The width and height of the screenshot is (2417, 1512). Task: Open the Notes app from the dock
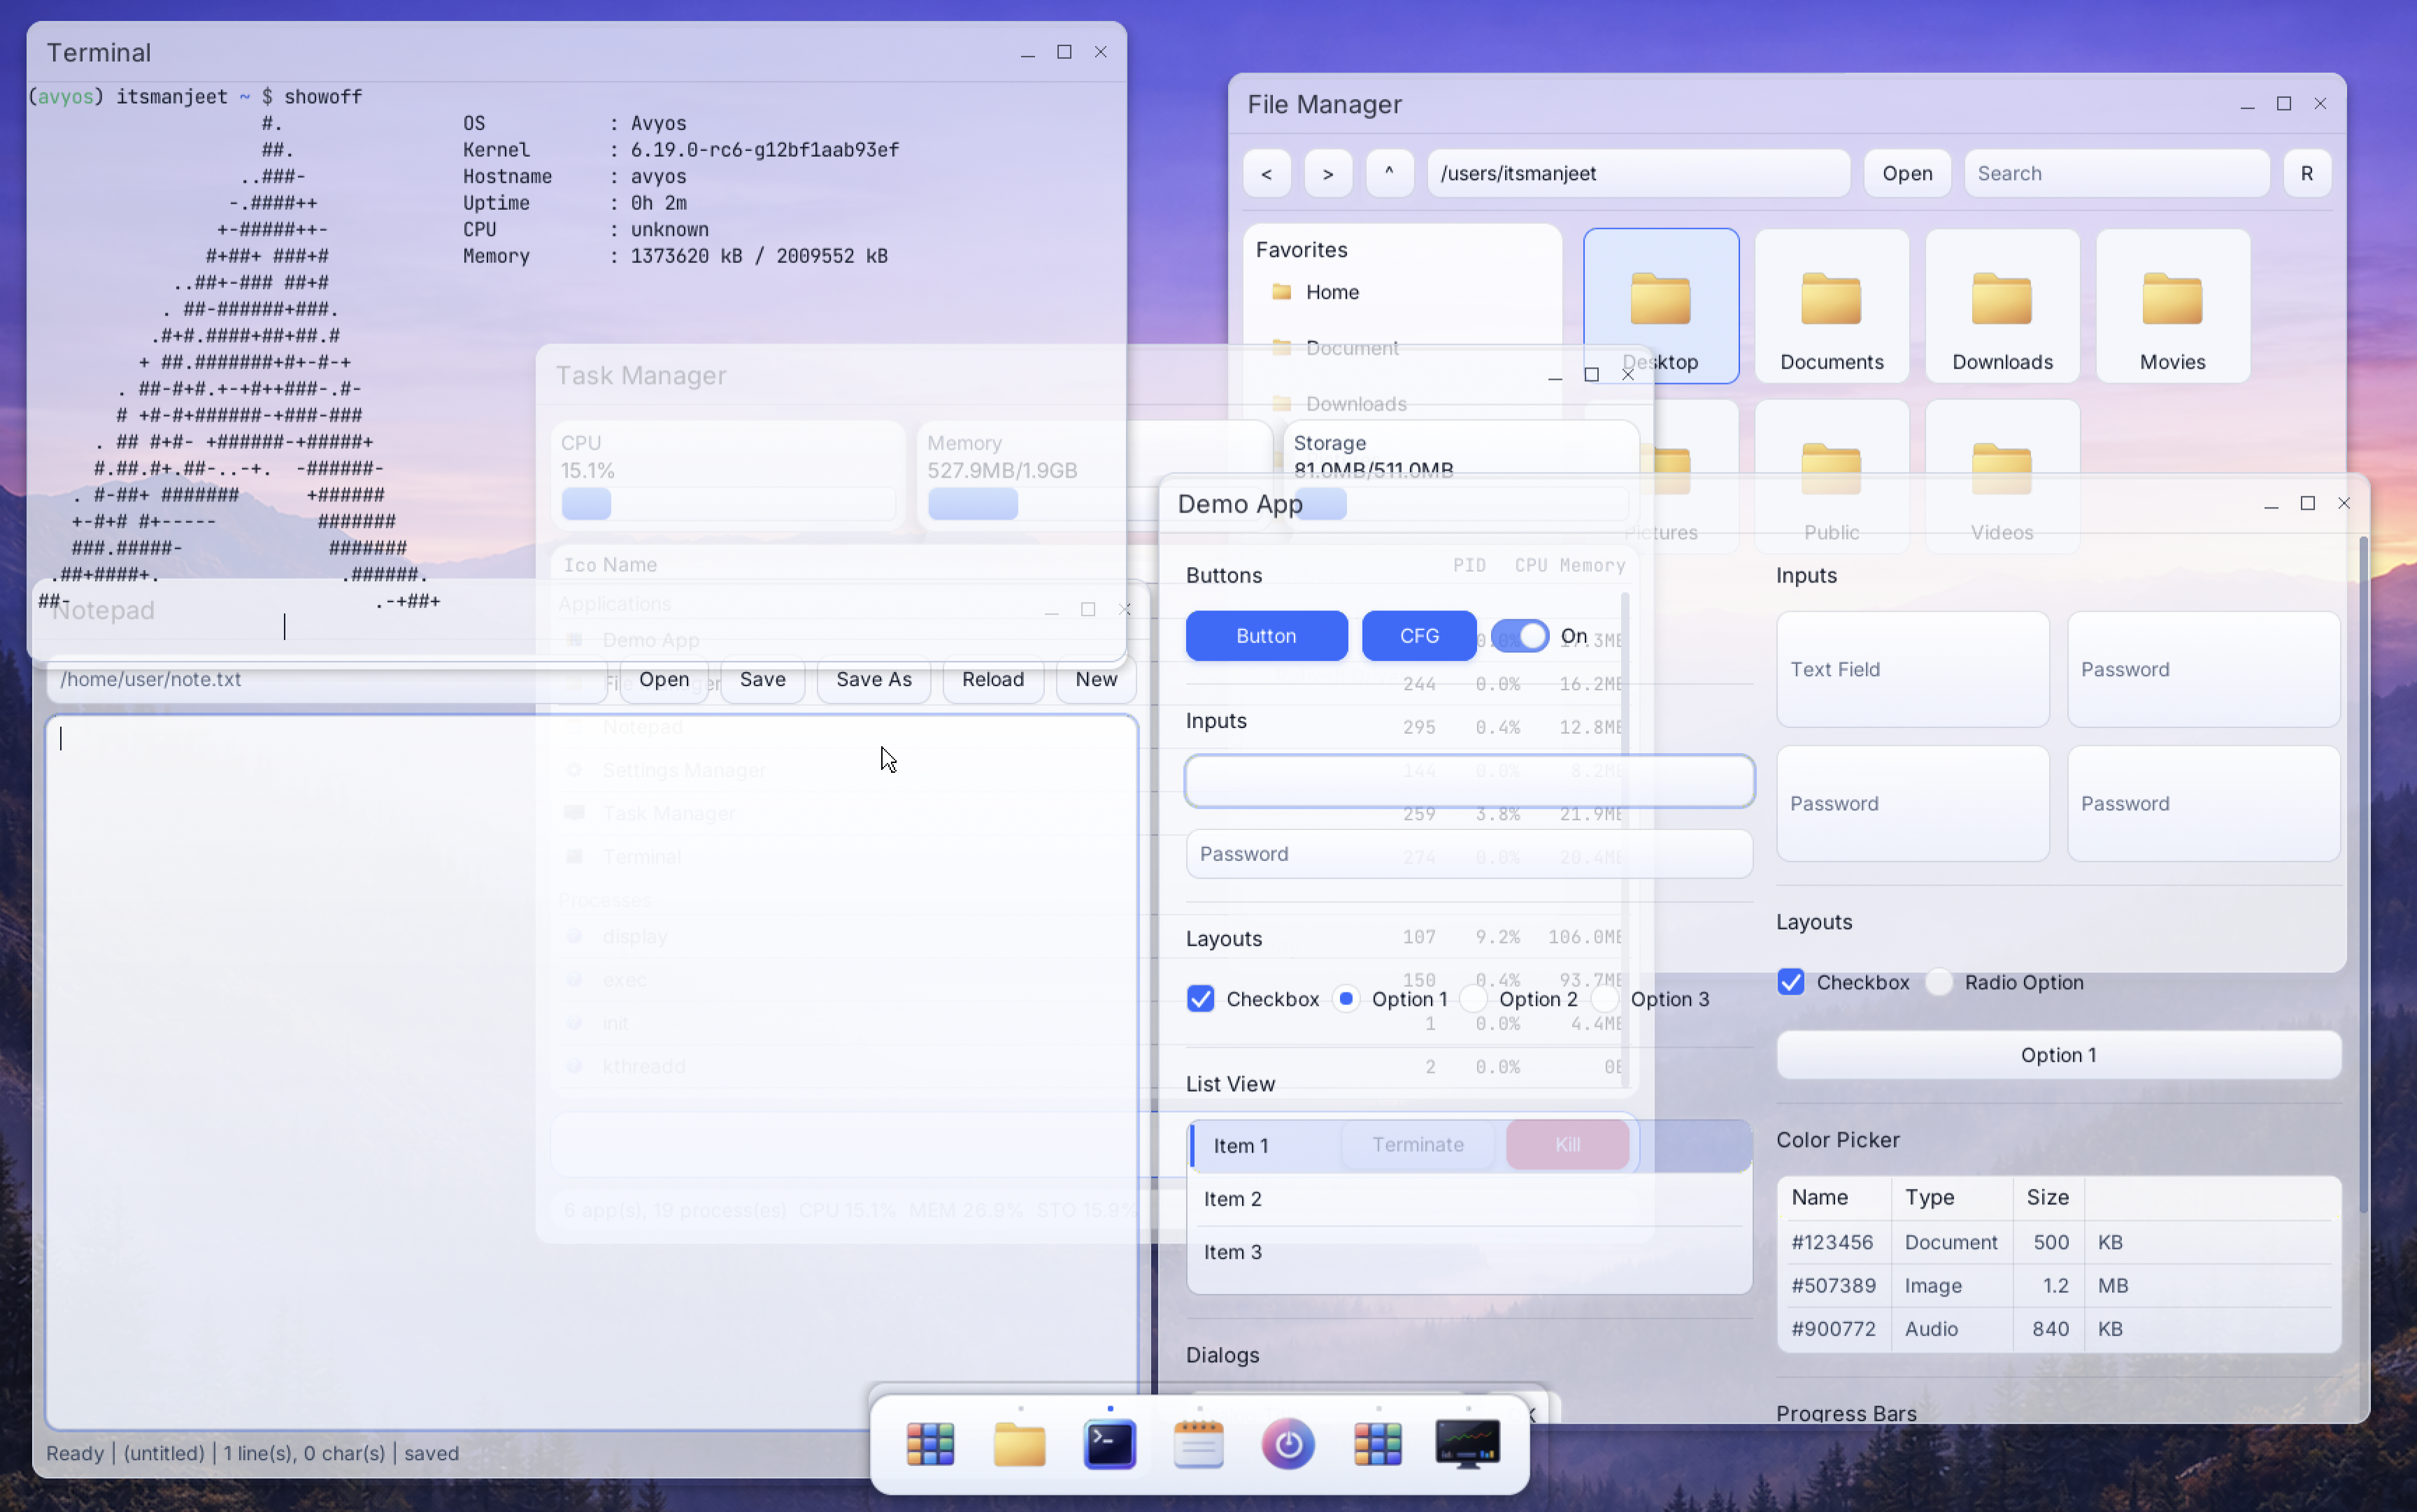pos(1198,1443)
